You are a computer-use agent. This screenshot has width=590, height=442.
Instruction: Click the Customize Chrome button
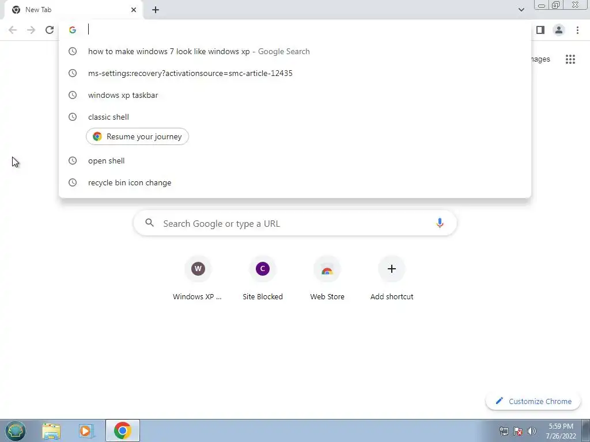pos(533,401)
